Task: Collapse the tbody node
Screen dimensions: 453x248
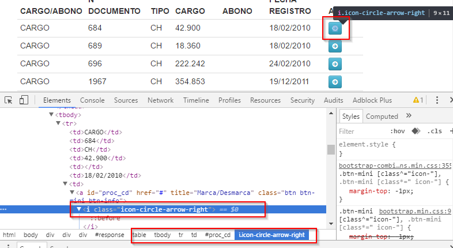Action: (x=51, y=115)
